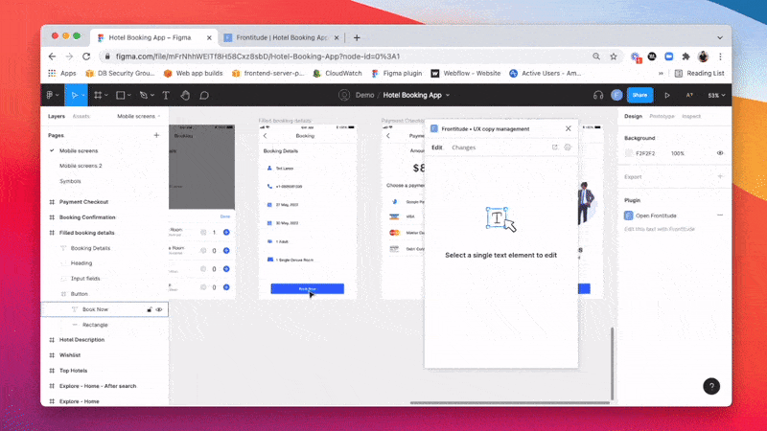Open the Reading List
Image resolution: width=767 pixels, height=431 pixels.
(x=700, y=74)
